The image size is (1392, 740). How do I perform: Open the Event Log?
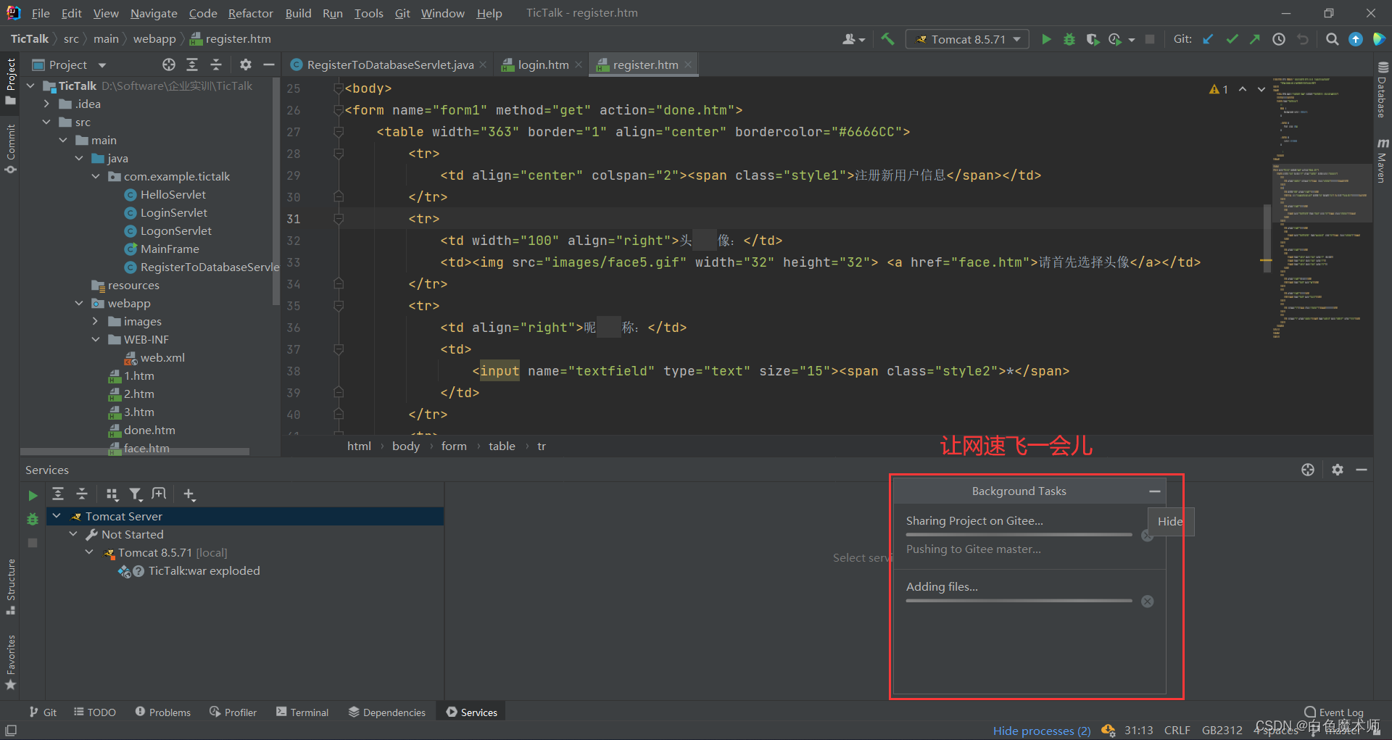point(1334,712)
